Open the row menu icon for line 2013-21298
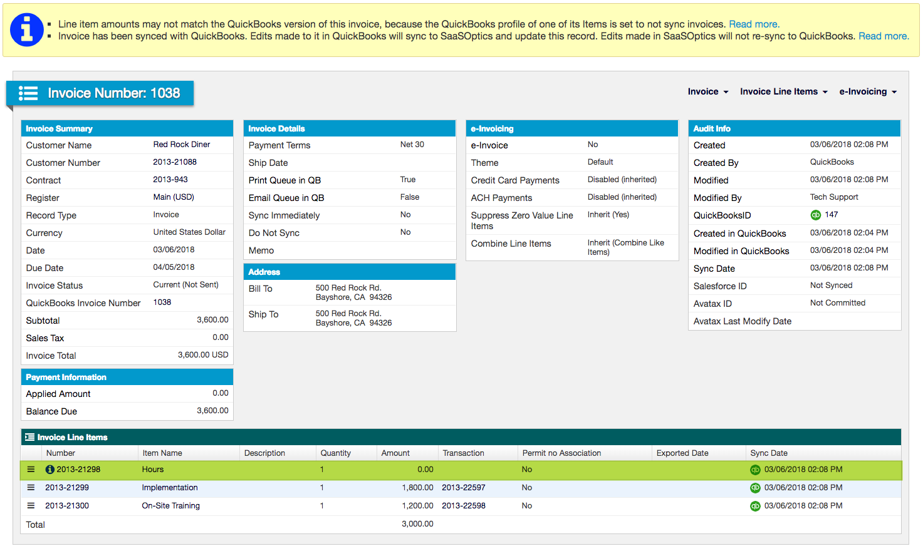Image resolution: width=923 pixels, height=551 pixels. point(31,469)
